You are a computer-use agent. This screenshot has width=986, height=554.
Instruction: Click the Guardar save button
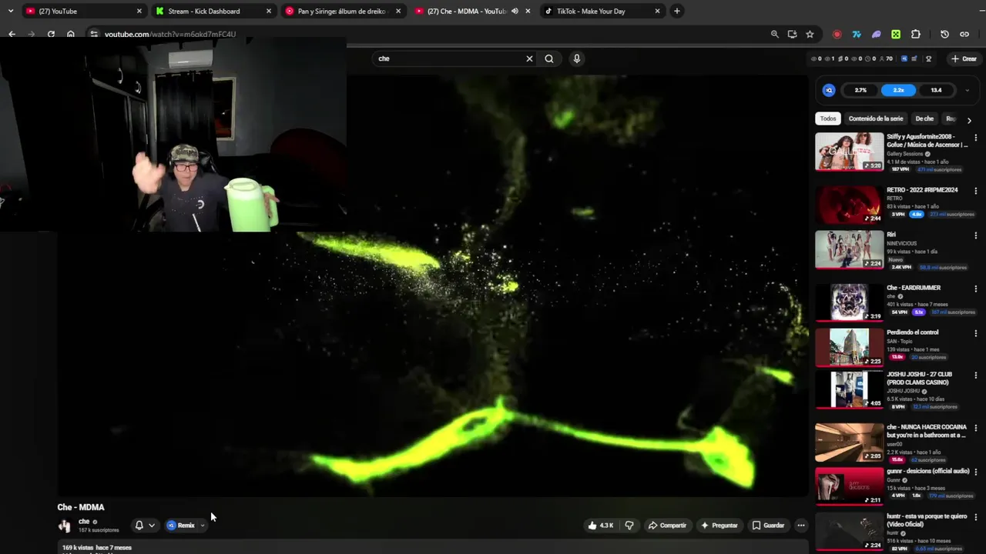[x=768, y=526]
